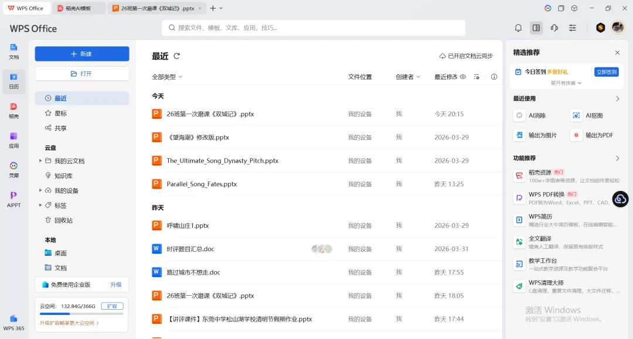Expand 我的设备 tree node
633x339 pixels.
[40, 190]
